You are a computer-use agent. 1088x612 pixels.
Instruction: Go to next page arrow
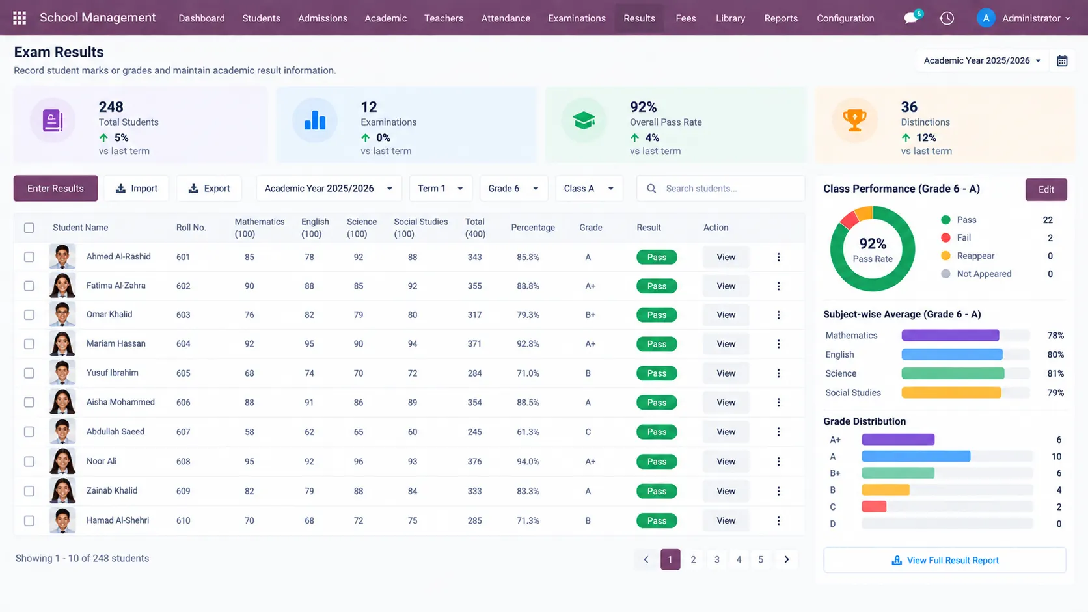[x=786, y=559]
